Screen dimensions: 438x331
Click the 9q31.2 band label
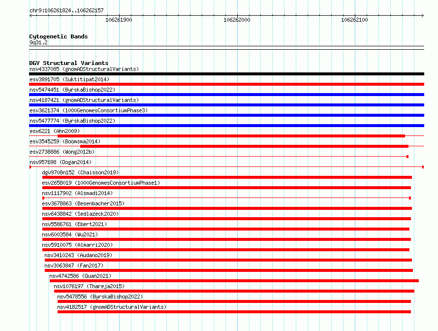coord(38,42)
